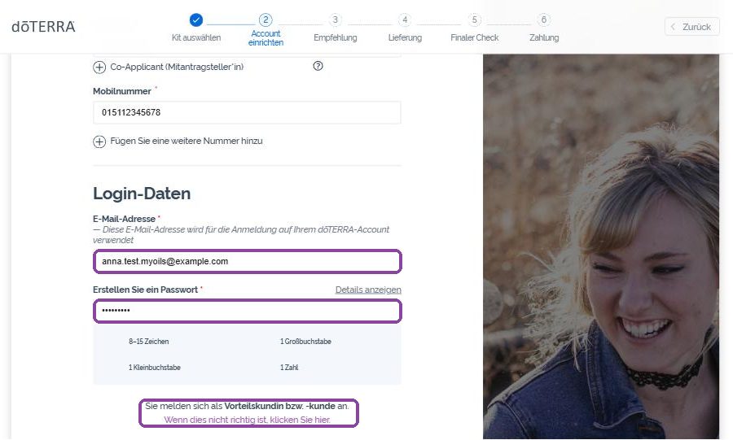
Task: Click the Co-Applicant plus icon
Action: coord(99,68)
